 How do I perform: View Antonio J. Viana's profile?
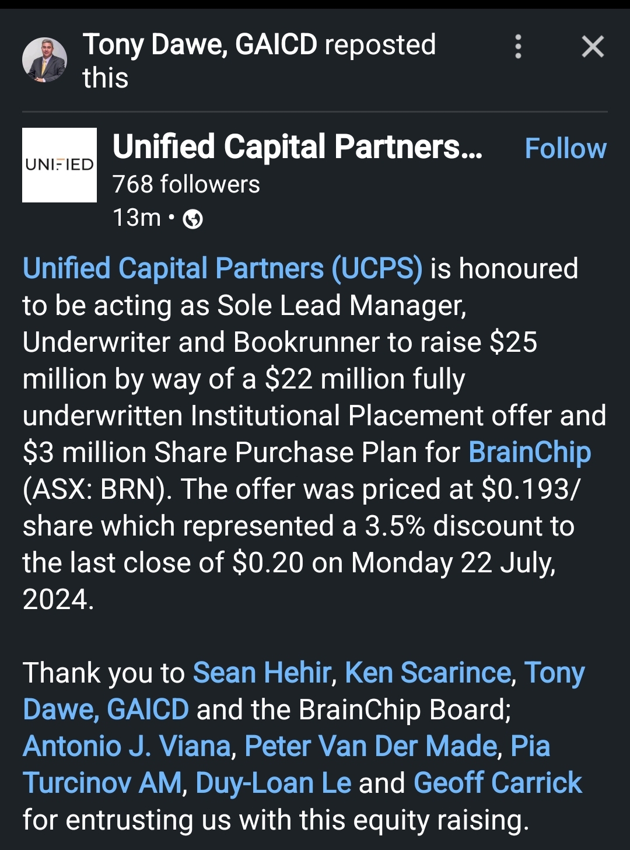coord(127,746)
